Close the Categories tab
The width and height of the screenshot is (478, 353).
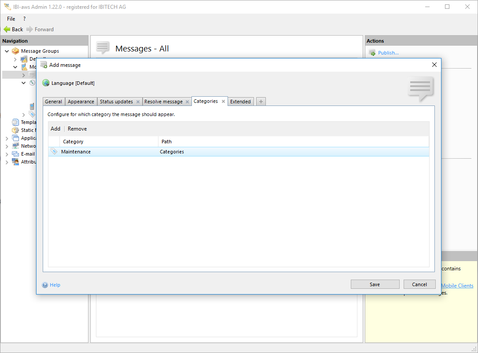223,101
